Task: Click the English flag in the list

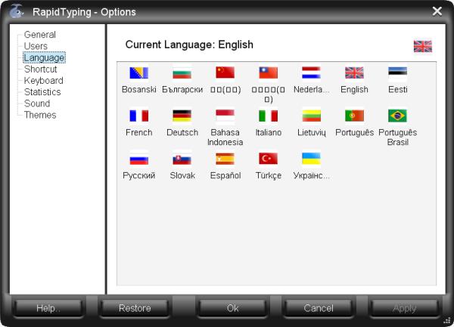Action: click(354, 72)
